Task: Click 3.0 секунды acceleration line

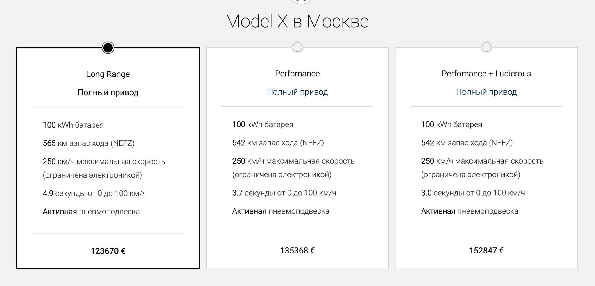Action: pyautogui.click(x=473, y=193)
